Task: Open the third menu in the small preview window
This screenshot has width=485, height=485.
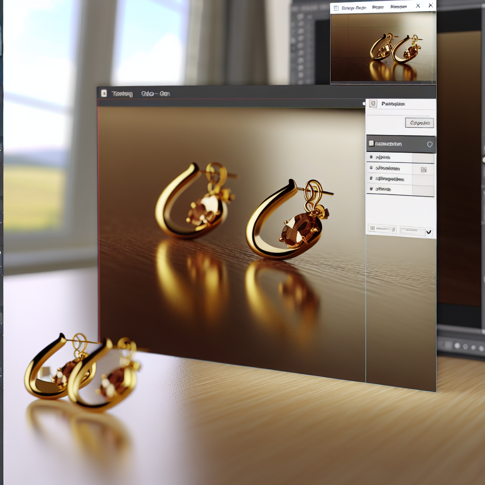Action: (x=398, y=7)
